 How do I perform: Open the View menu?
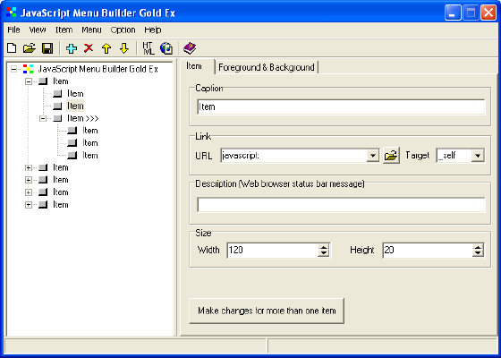coord(38,30)
